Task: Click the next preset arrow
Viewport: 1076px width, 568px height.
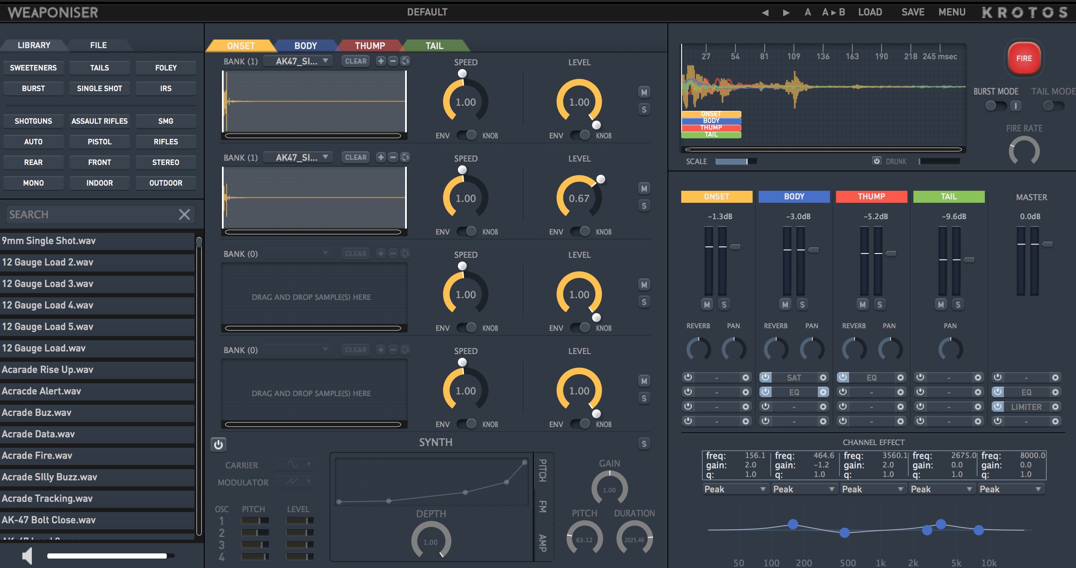Action: [x=786, y=12]
